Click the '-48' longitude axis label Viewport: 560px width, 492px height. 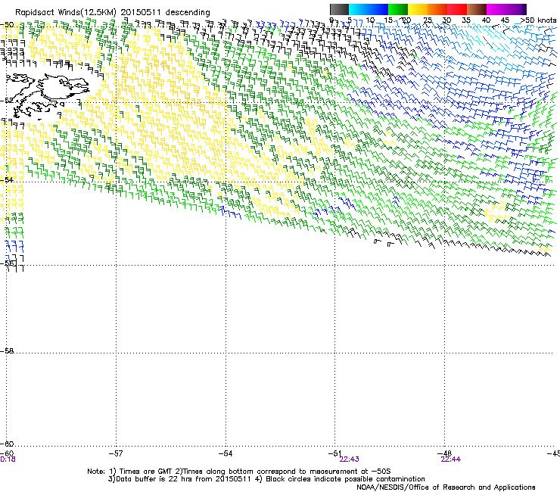[445, 453]
